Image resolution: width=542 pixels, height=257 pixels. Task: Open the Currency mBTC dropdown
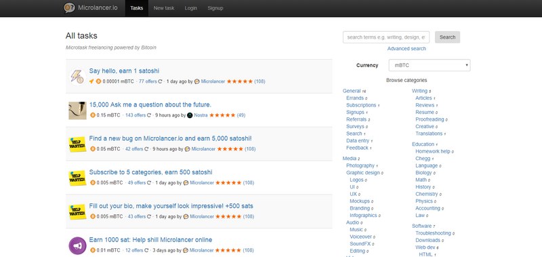point(430,65)
